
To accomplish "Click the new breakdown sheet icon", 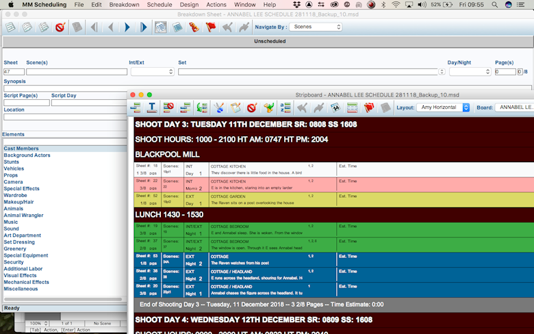I will coord(10,27).
